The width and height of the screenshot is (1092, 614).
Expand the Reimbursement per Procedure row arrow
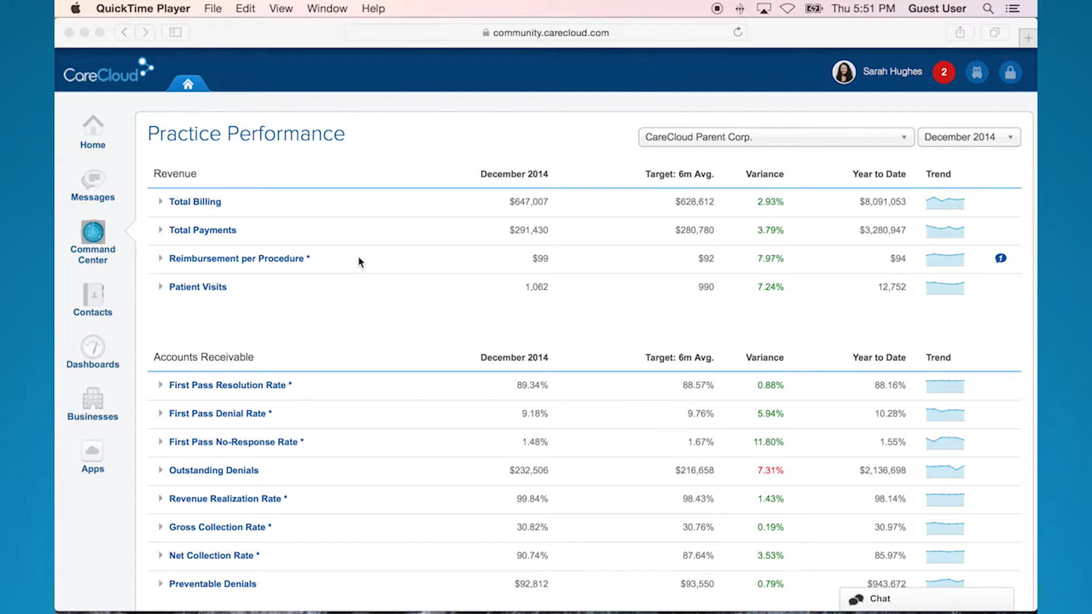[160, 258]
